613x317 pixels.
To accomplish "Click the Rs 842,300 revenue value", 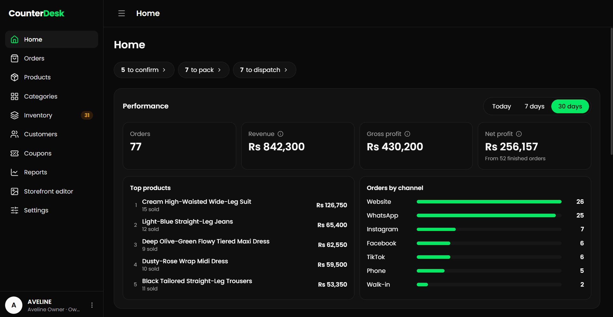I will pyautogui.click(x=276, y=147).
